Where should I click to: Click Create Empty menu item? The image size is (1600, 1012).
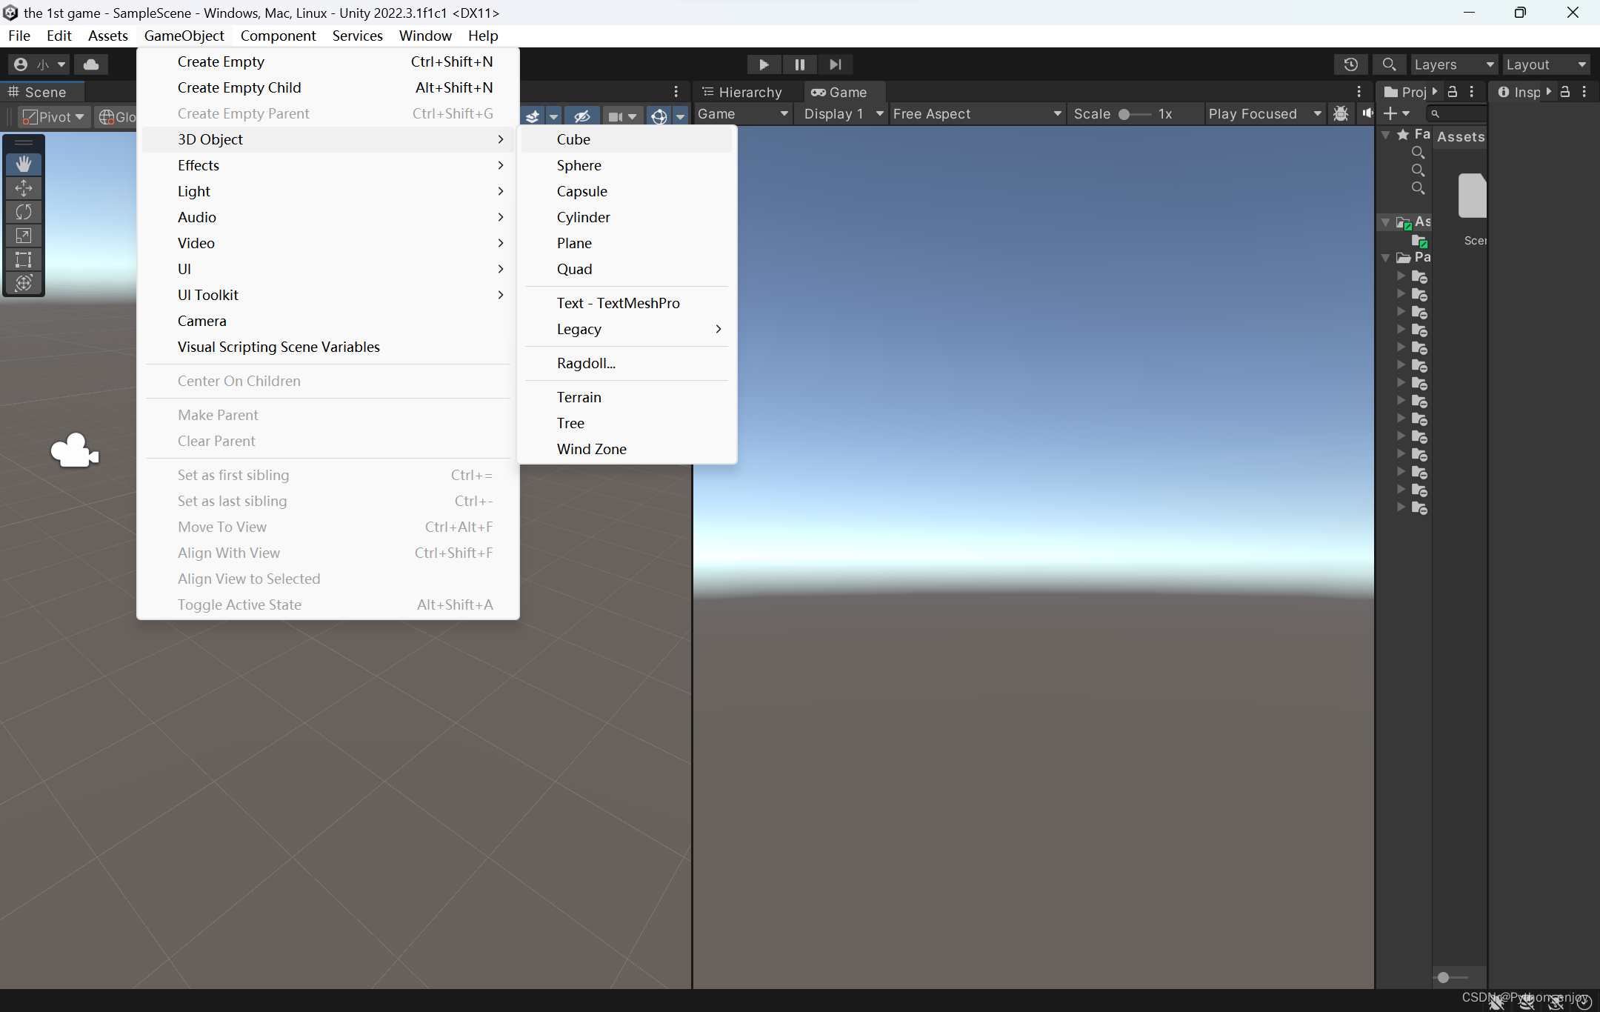(x=328, y=61)
